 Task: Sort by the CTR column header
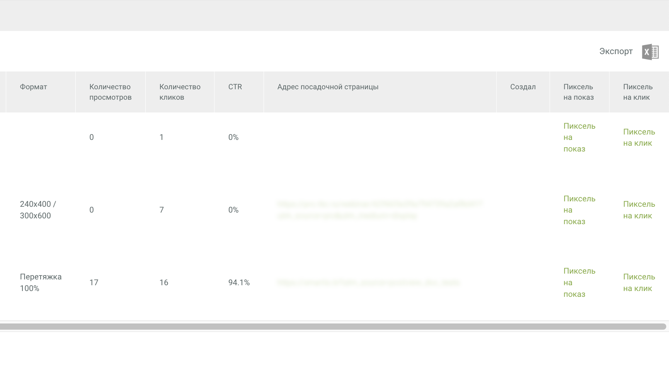pyautogui.click(x=235, y=87)
